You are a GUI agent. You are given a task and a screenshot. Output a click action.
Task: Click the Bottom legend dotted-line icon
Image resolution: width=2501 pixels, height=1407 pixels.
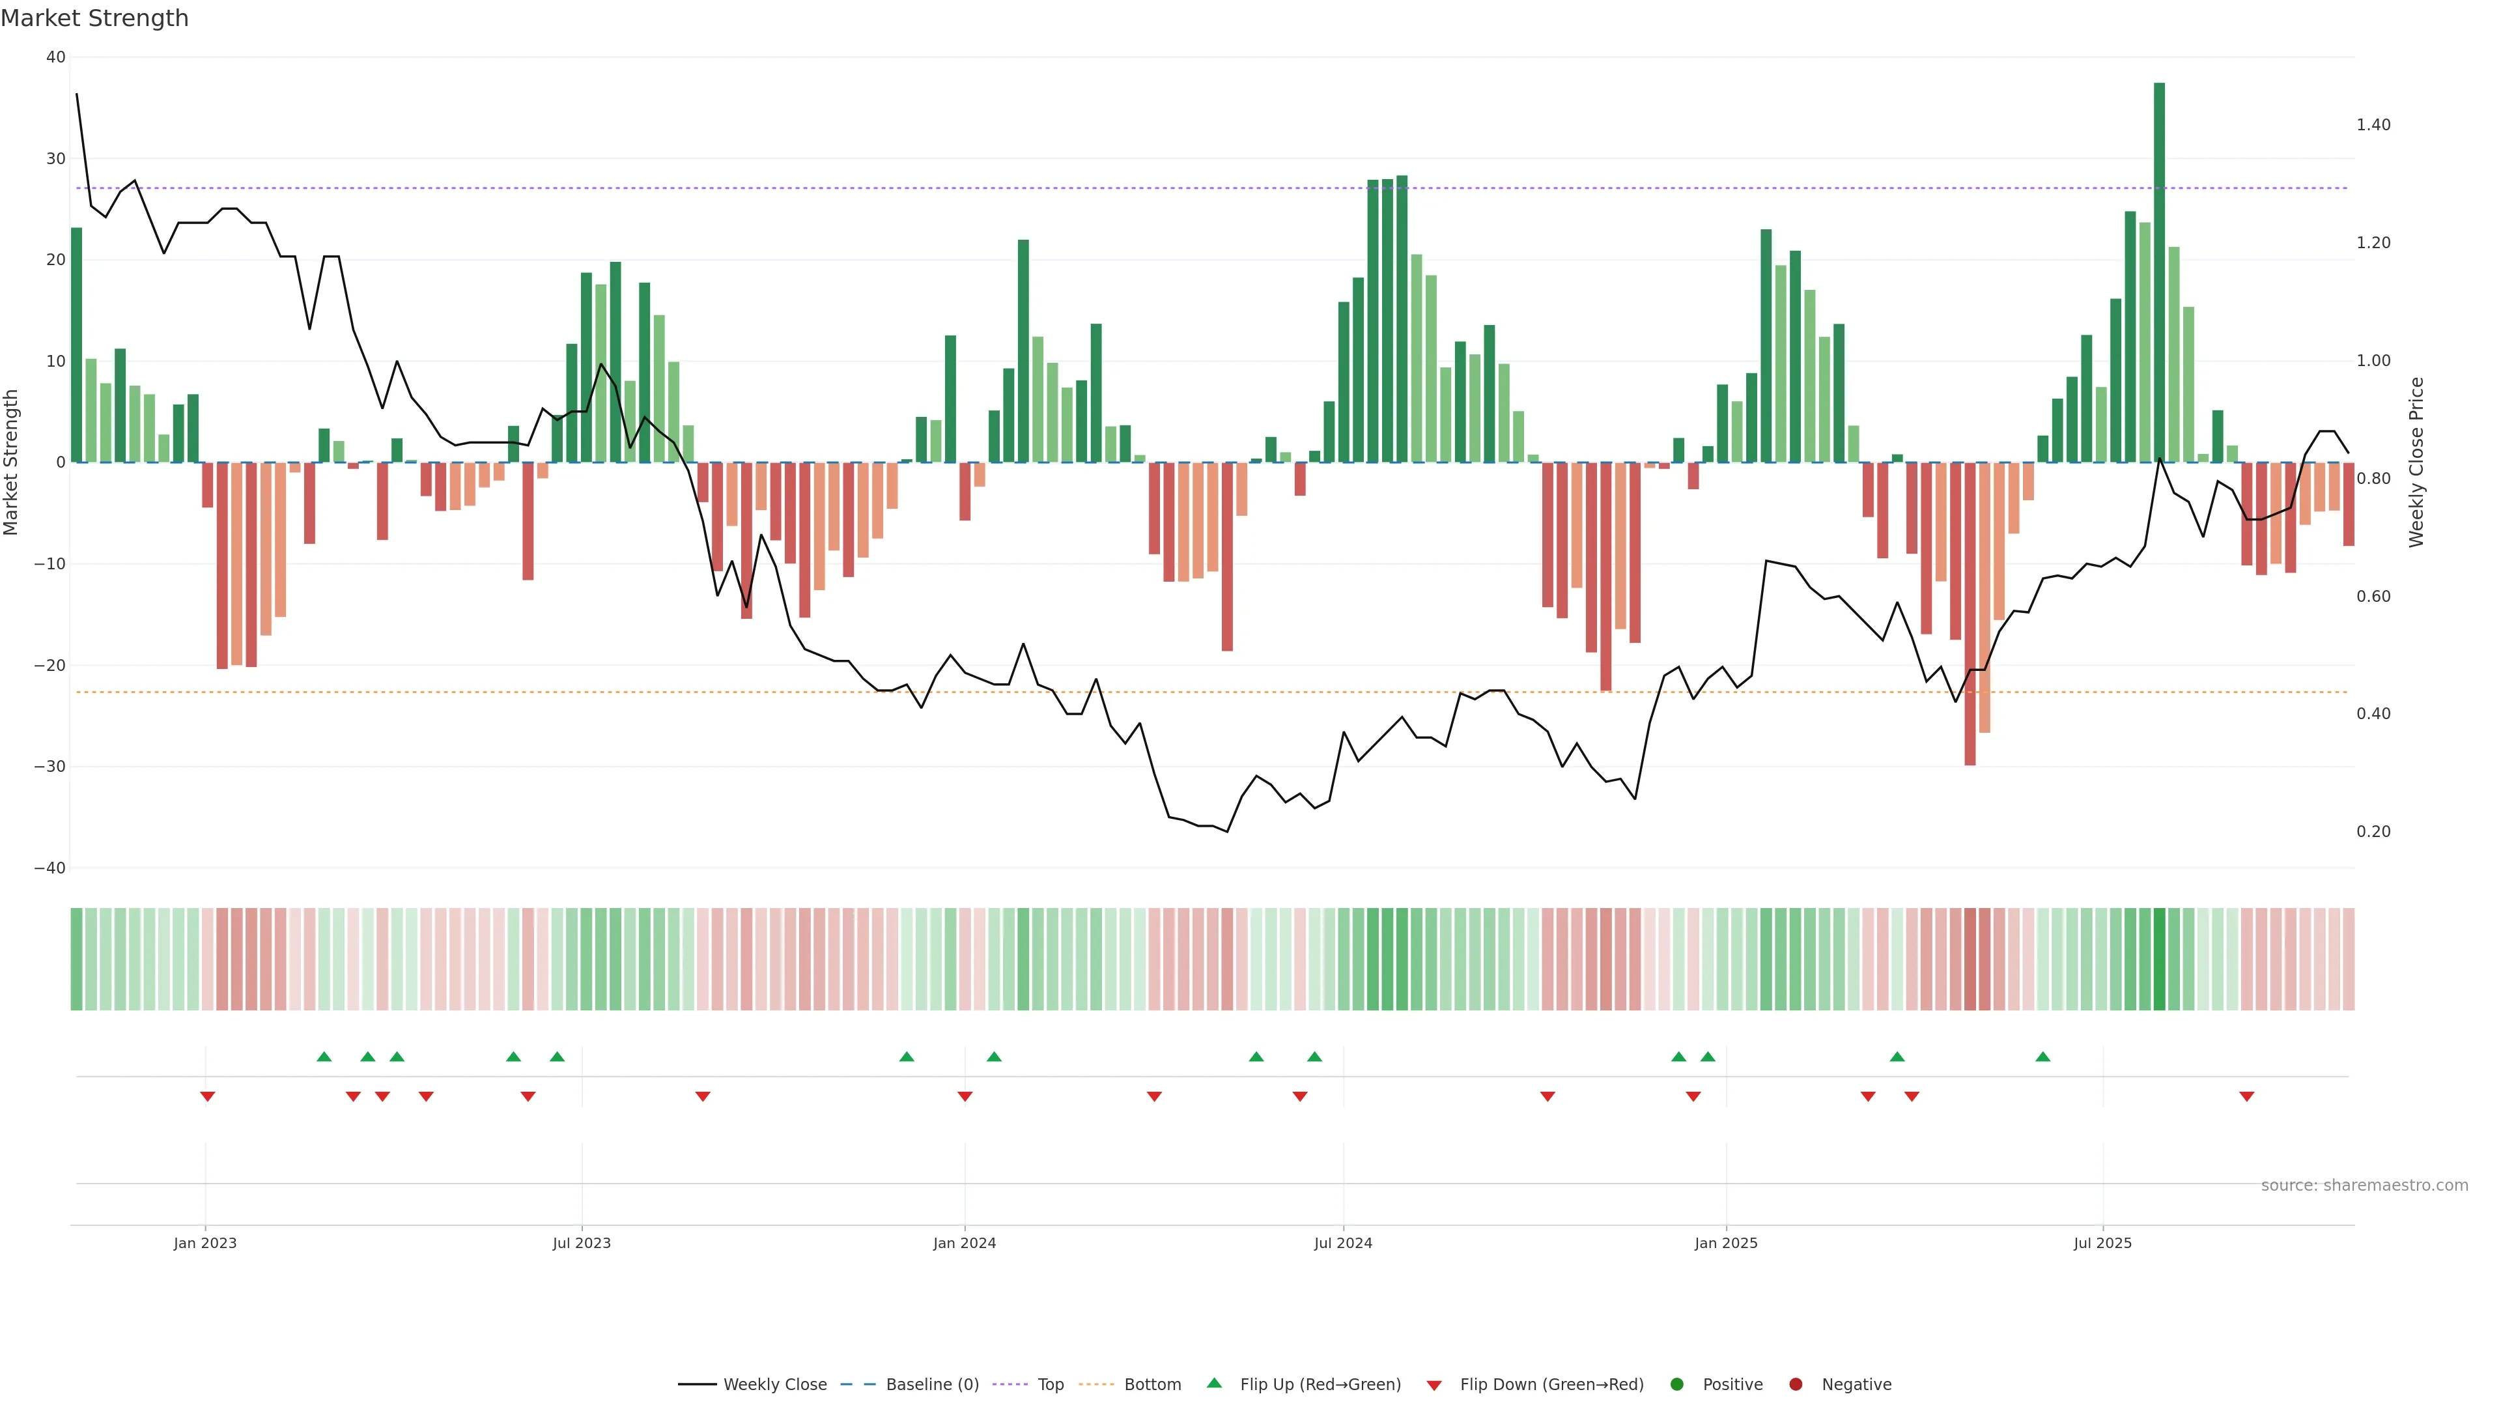pos(1096,1385)
